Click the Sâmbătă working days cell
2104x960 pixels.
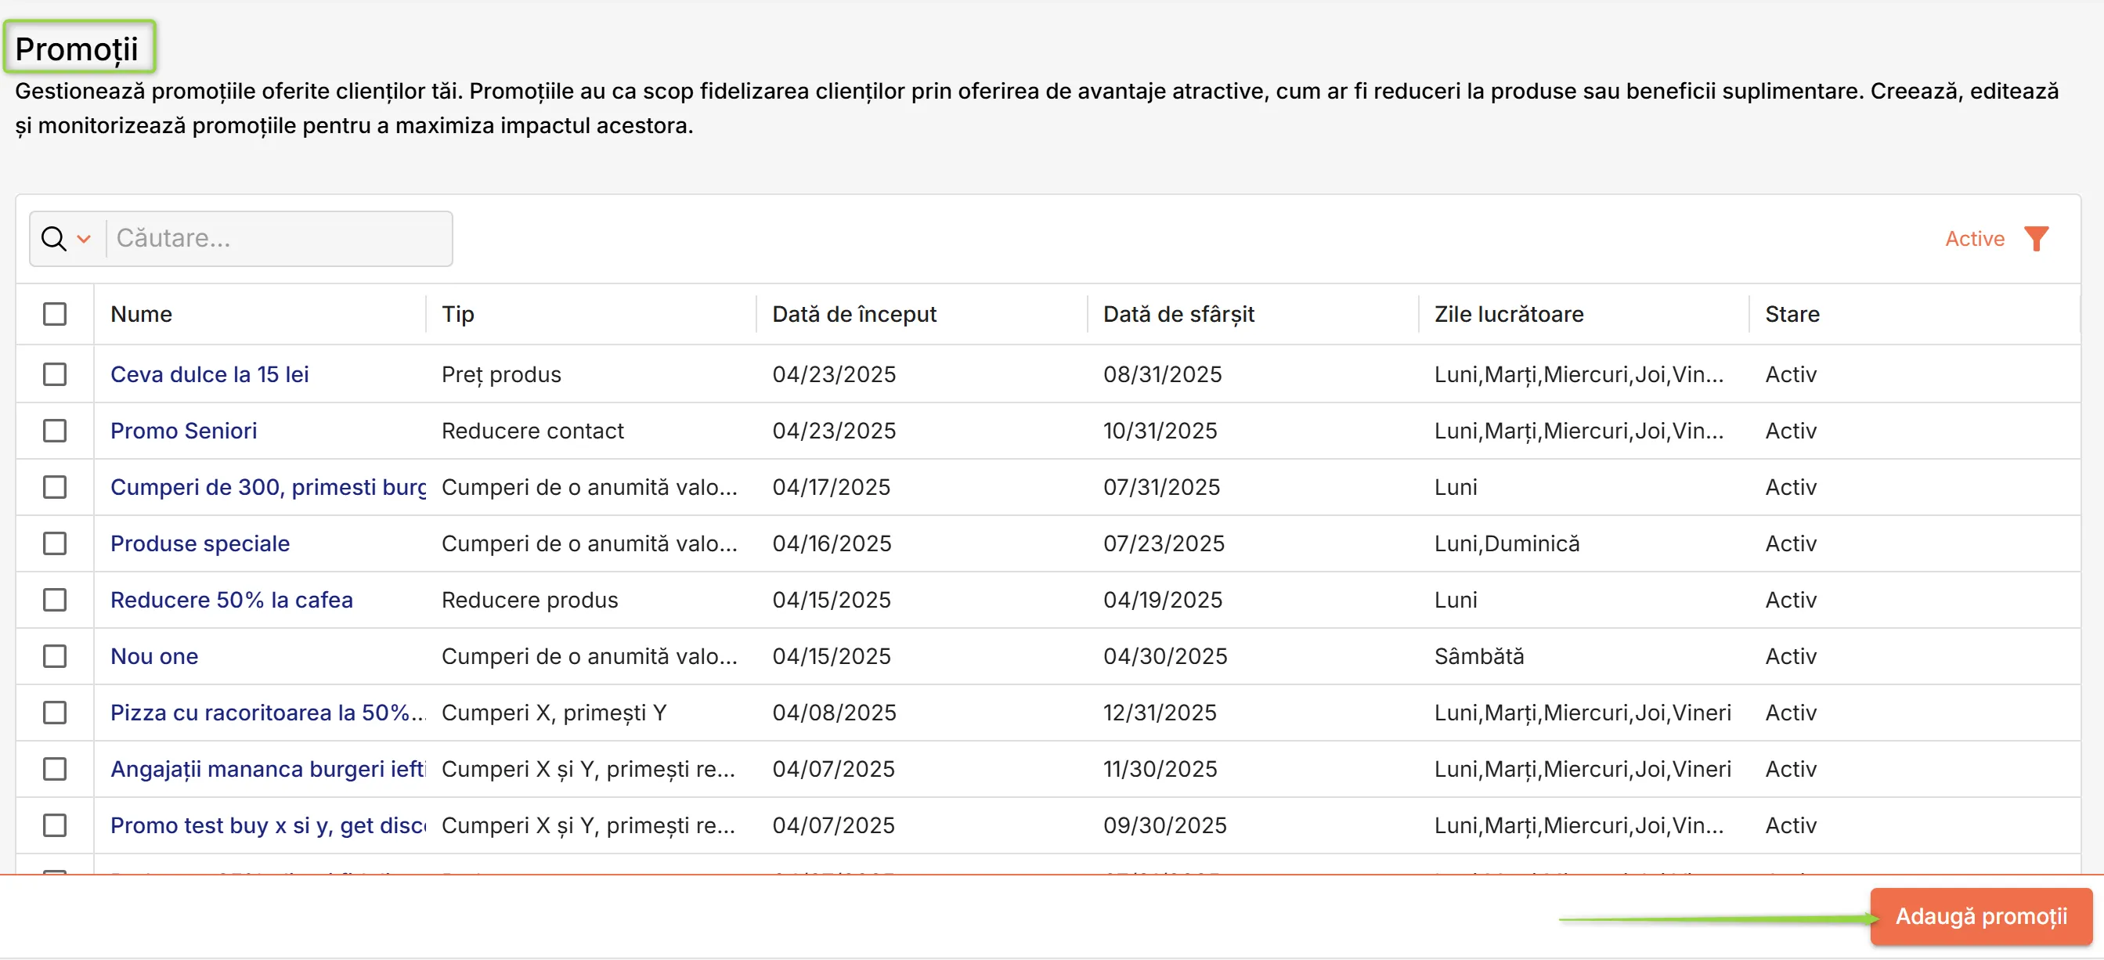tap(1479, 656)
